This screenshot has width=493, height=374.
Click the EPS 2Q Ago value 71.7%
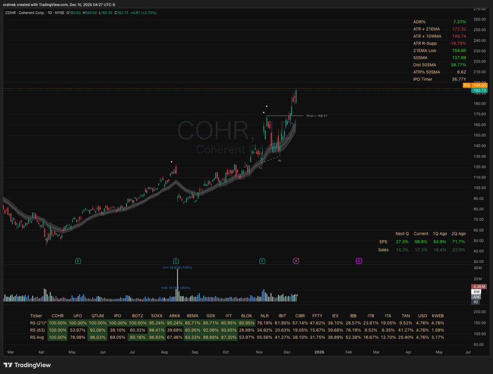tap(459, 242)
